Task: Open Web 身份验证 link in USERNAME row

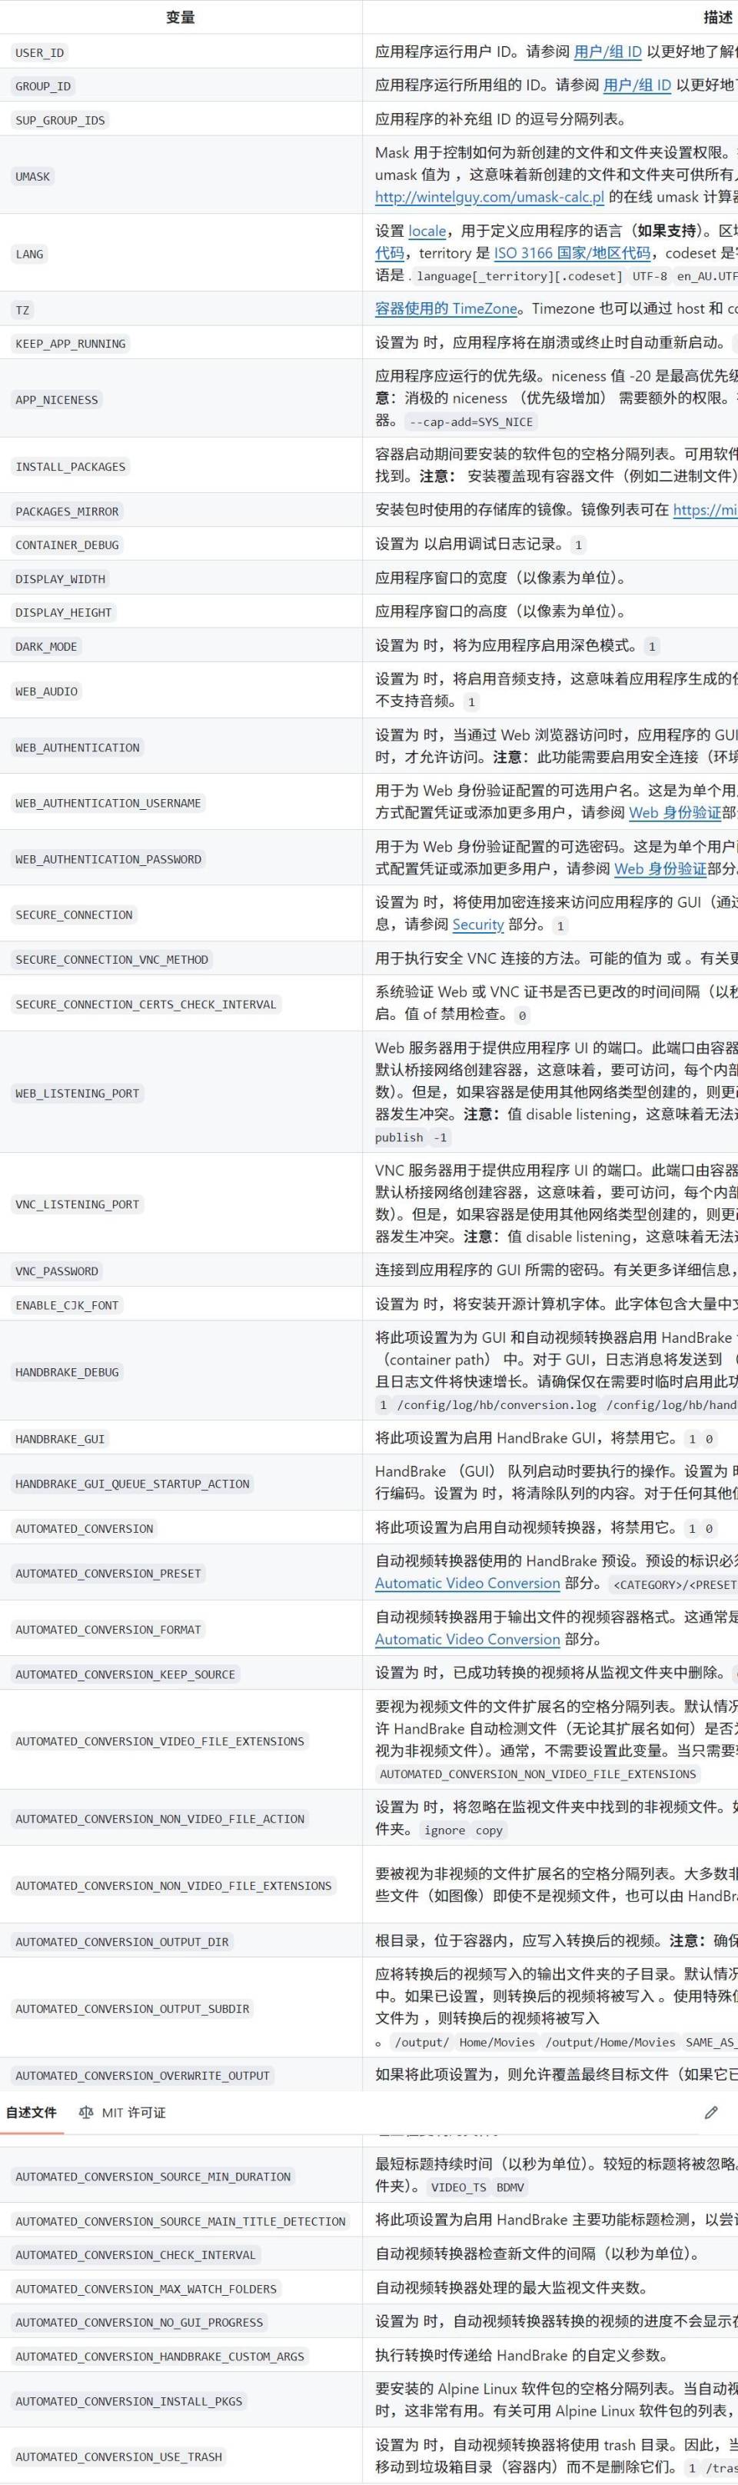Action: coord(675,813)
